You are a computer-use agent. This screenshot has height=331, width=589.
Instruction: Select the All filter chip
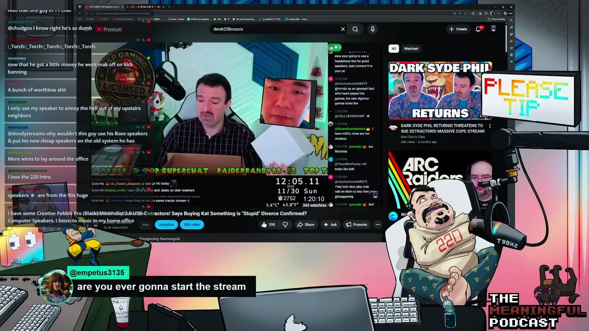(393, 48)
